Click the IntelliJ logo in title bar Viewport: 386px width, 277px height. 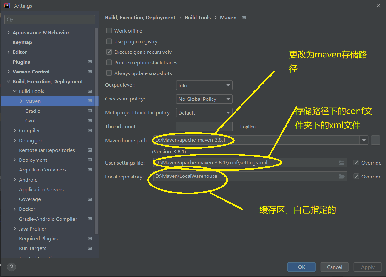point(7,6)
